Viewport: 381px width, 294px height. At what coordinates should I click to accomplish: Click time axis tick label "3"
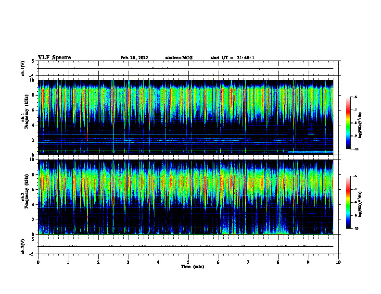(128, 262)
